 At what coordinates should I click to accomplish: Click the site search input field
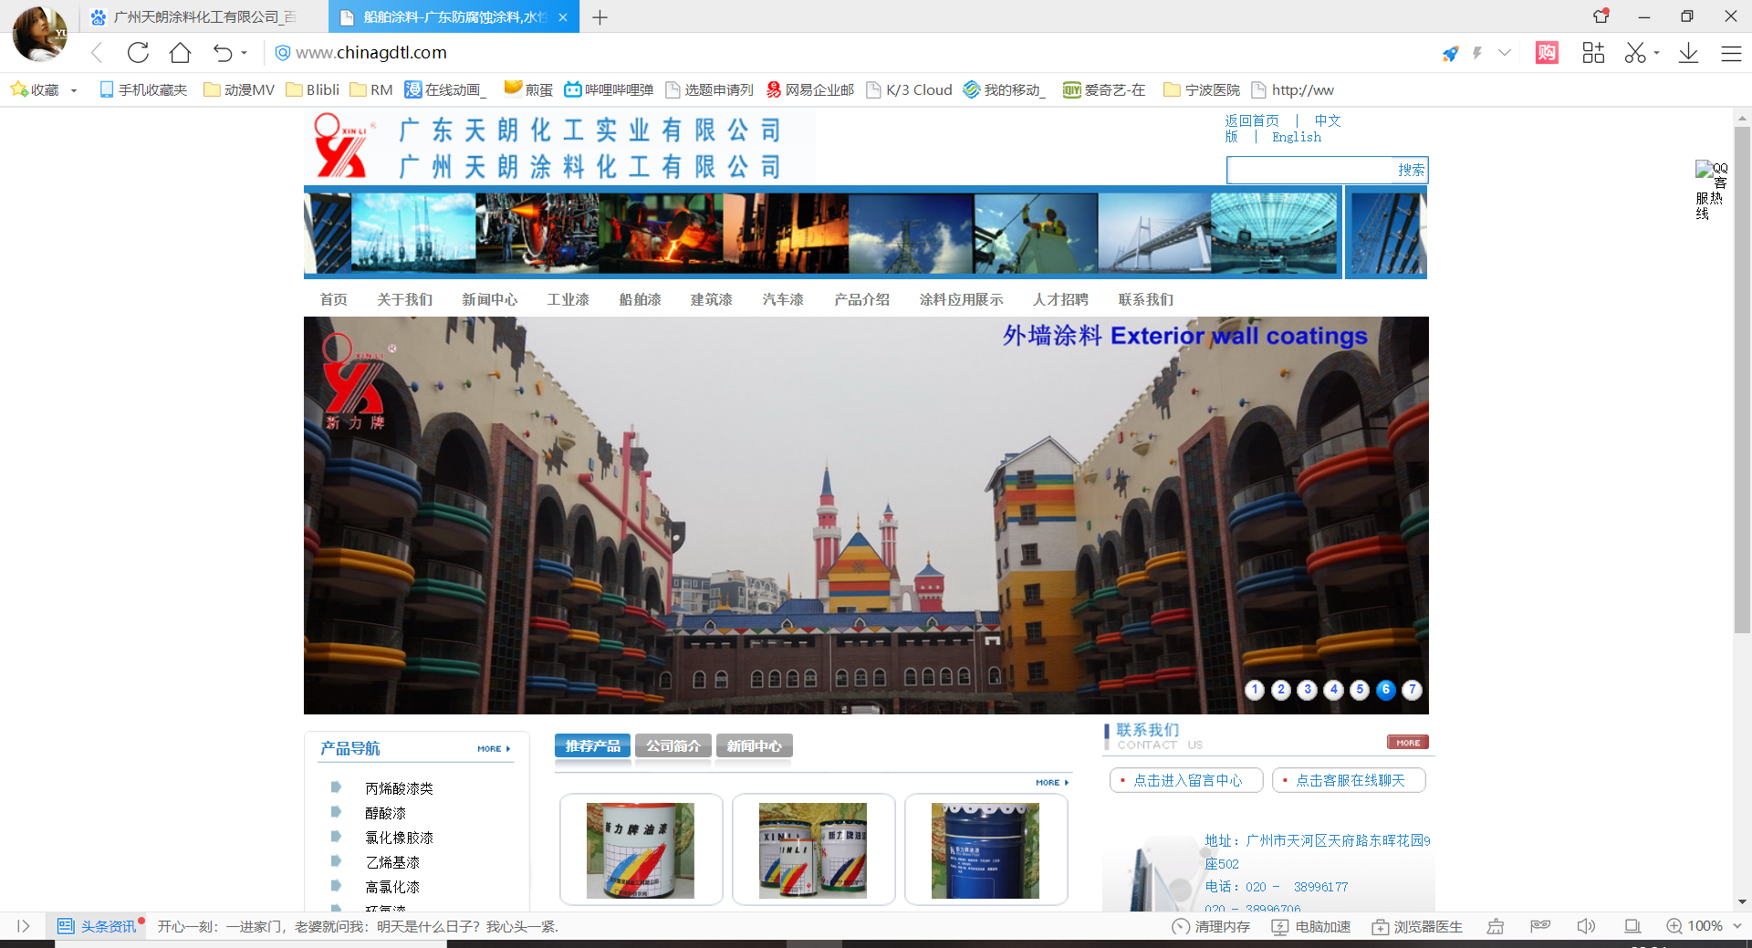tap(1310, 170)
